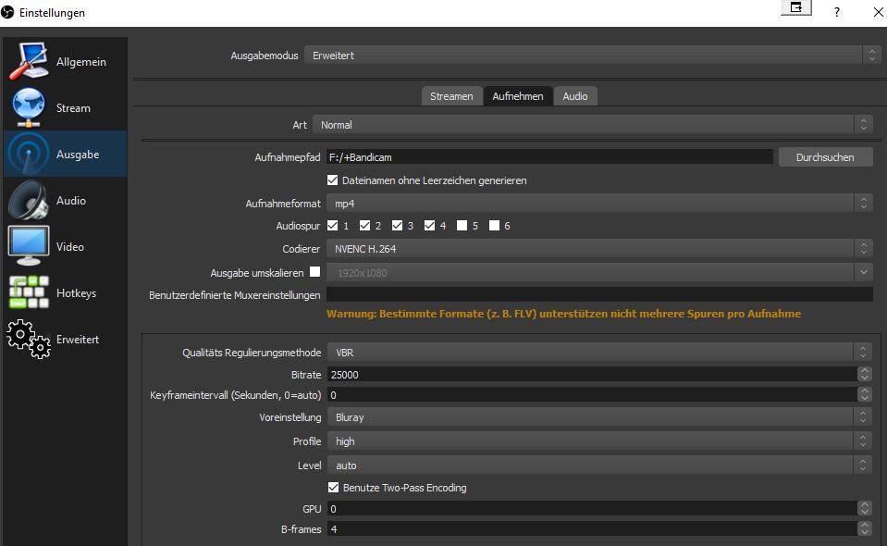887x546 pixels.
Task: Uncheck Audiospur 1
Action: [x=333, y=226]
